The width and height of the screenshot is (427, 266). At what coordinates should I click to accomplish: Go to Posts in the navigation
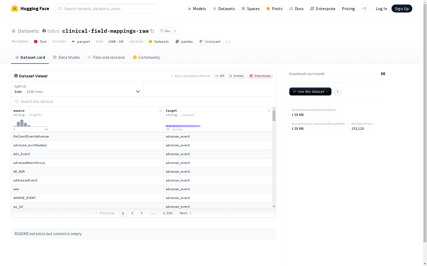(275, 9)
